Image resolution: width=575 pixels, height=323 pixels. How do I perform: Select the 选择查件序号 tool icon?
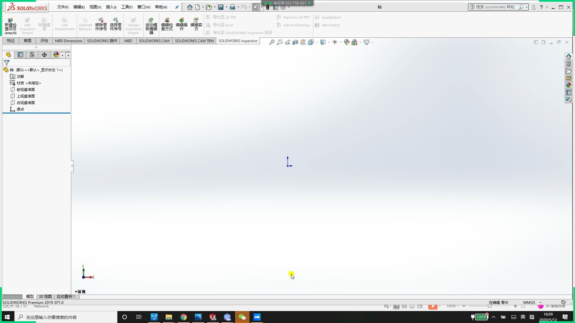[116, 25]
